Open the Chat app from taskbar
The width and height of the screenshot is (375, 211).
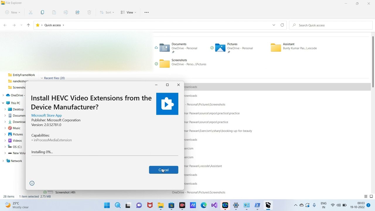tap(139, 205)
